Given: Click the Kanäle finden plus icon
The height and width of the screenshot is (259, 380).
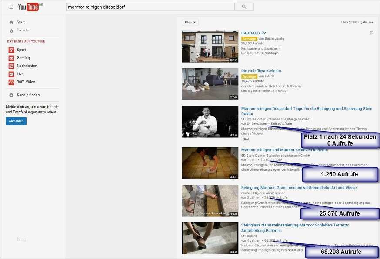Looking at the screenshot, I should [x=11, y=95].
